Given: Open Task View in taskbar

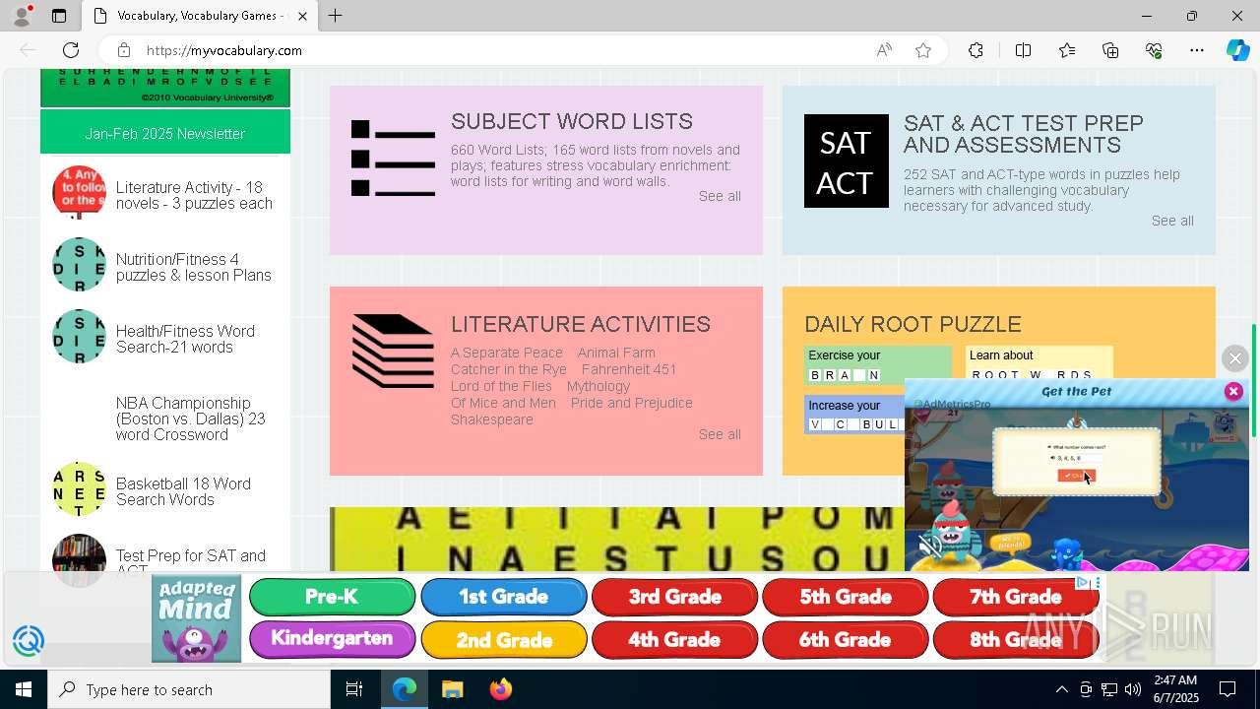Looking at the screenshot, I should coord(354,689).
